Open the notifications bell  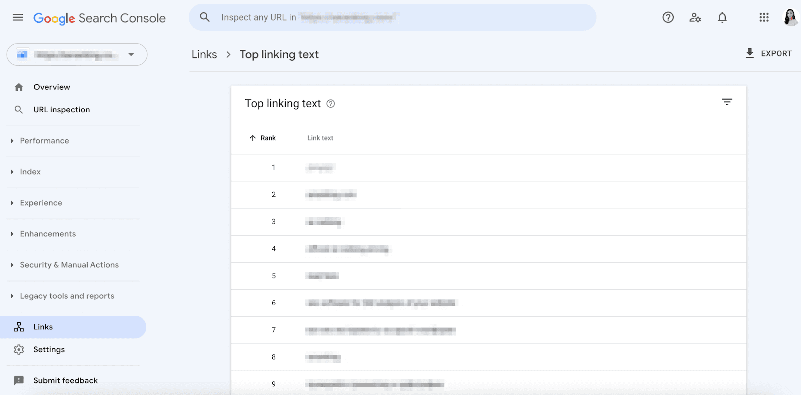pyautogui.click(x=722, y=18)
